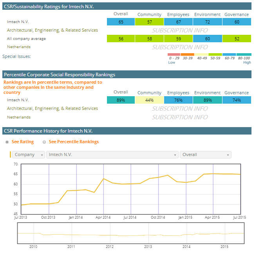This screenshot has width=255, height=255.
Task: Click the All company average row label
Action: click(x=26, y=39)
